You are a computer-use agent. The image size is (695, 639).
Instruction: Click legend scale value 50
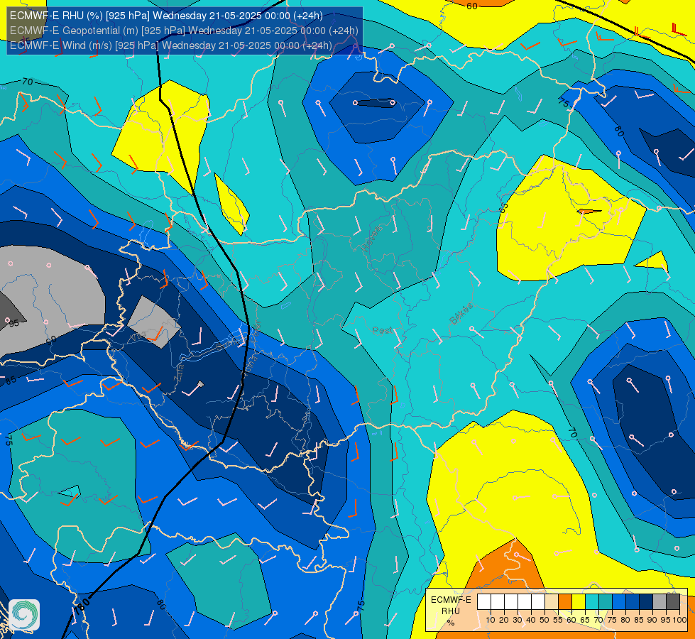(x=544, y=620)
